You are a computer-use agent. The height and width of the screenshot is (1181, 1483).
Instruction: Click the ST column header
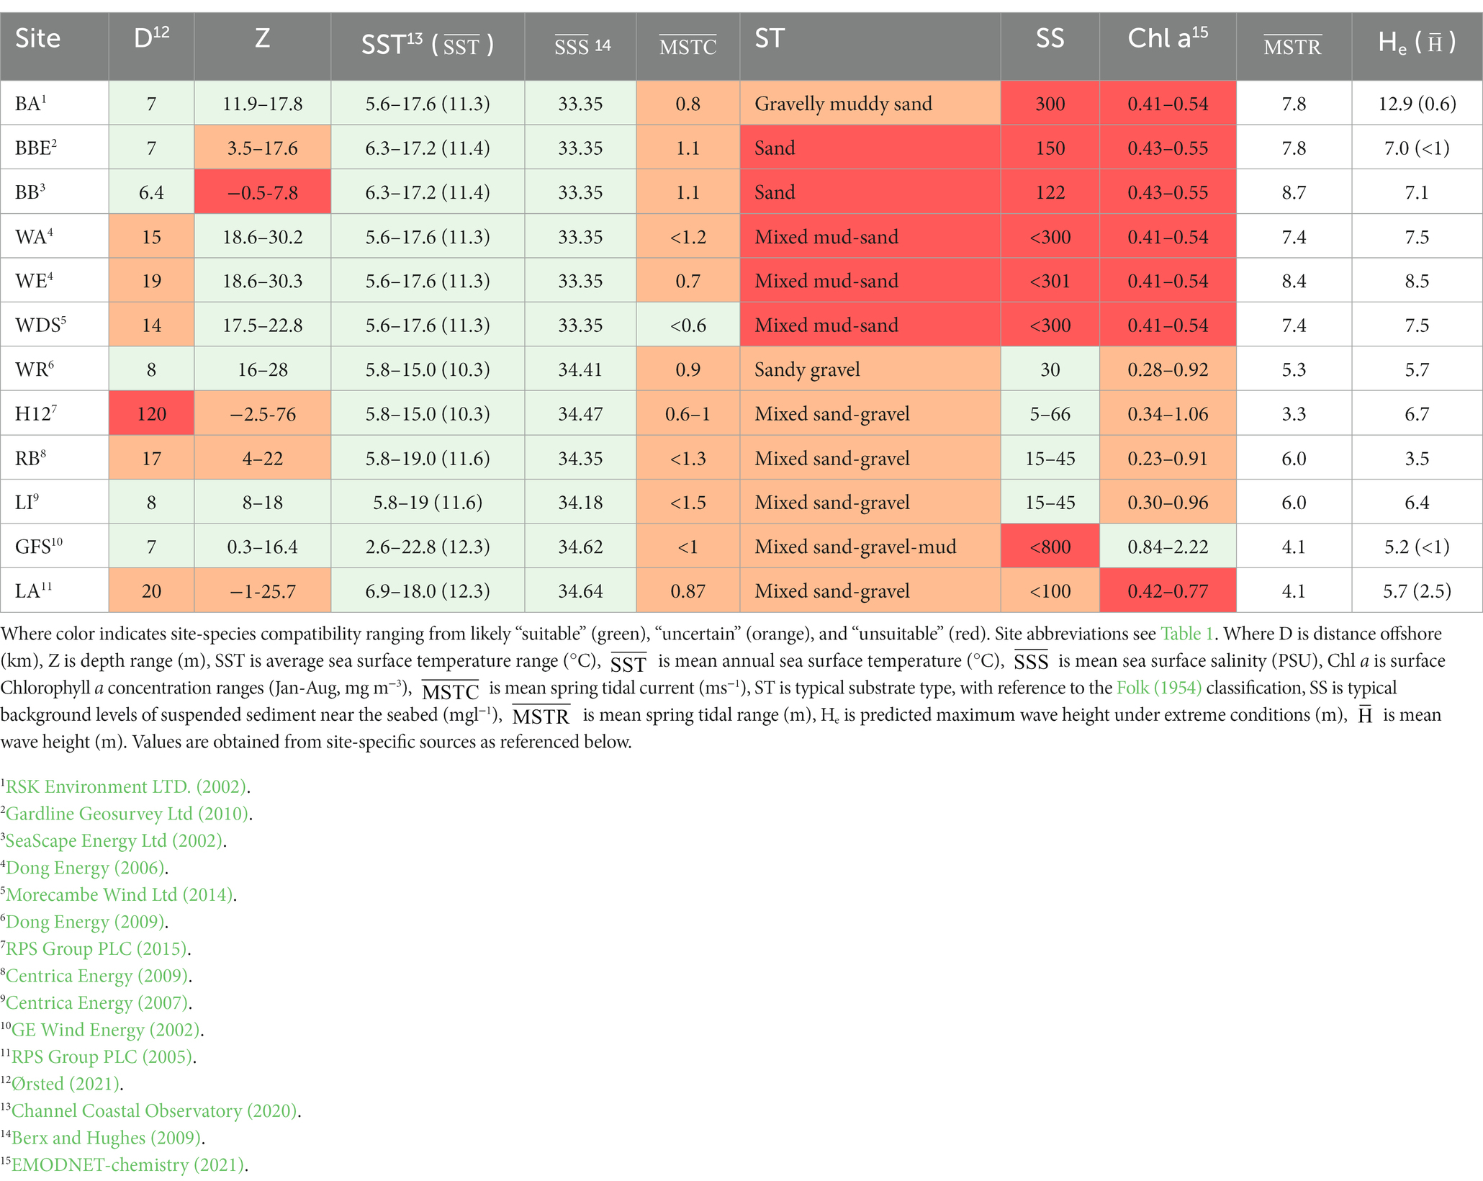[x=870, y=46]
